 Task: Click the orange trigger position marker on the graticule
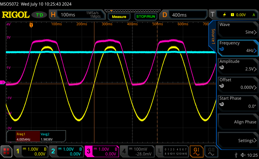pyautogui.click(x=31, y=25)
